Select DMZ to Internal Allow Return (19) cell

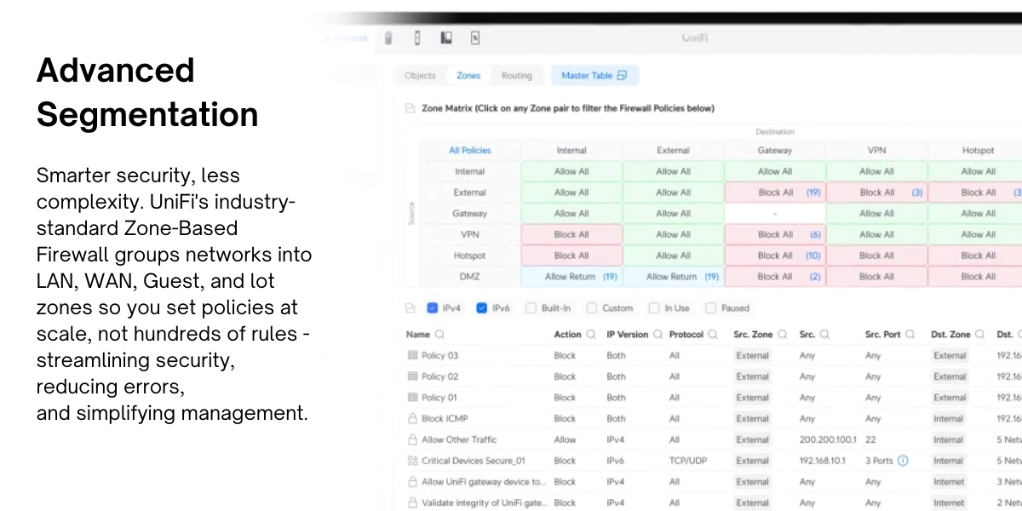571,277
